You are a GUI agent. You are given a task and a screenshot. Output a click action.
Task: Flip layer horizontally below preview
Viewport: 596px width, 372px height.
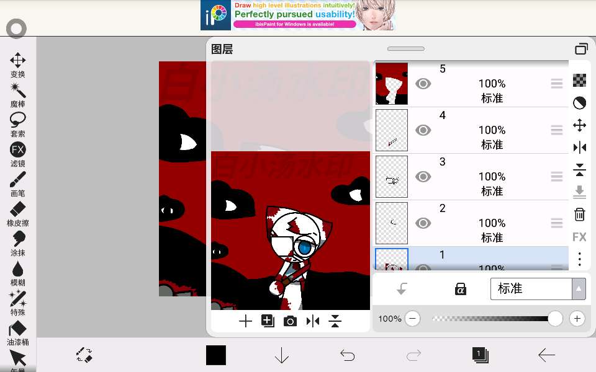(x=312, y=321)
